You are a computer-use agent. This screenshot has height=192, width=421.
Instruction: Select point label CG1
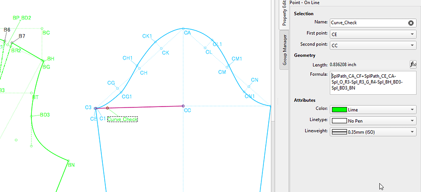tap(127, 97)
